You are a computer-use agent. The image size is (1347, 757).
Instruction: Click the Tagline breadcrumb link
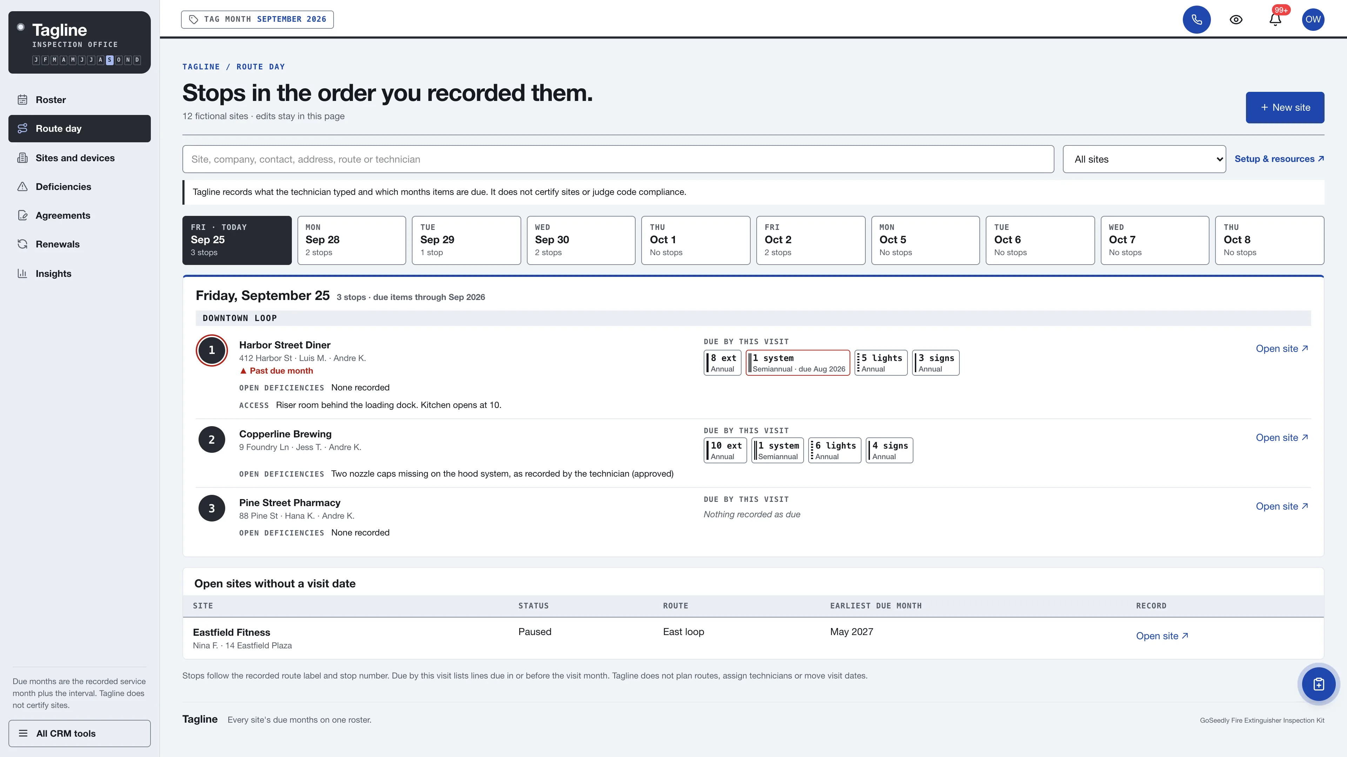[x=201, y=67]
